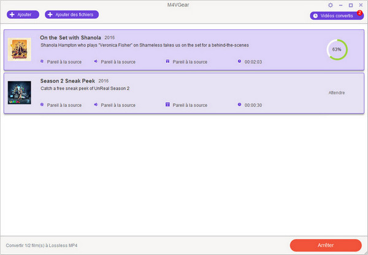Click video 'Pareil à la source' for Sneak Peek item
The width and height of the screenshot is (368, 255).
[x=64, y=105]
